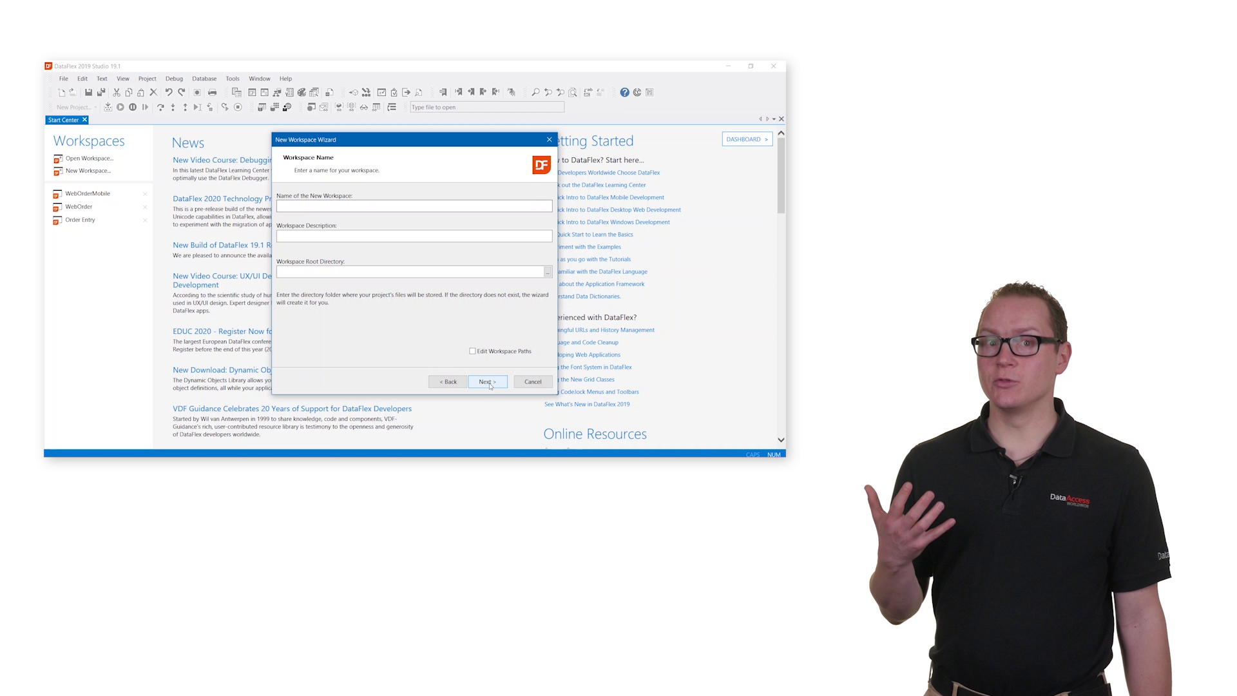This screenshot has height=696, width=1237.
Task: Browse for Workspace Root Directory
Action: (548, 273)
